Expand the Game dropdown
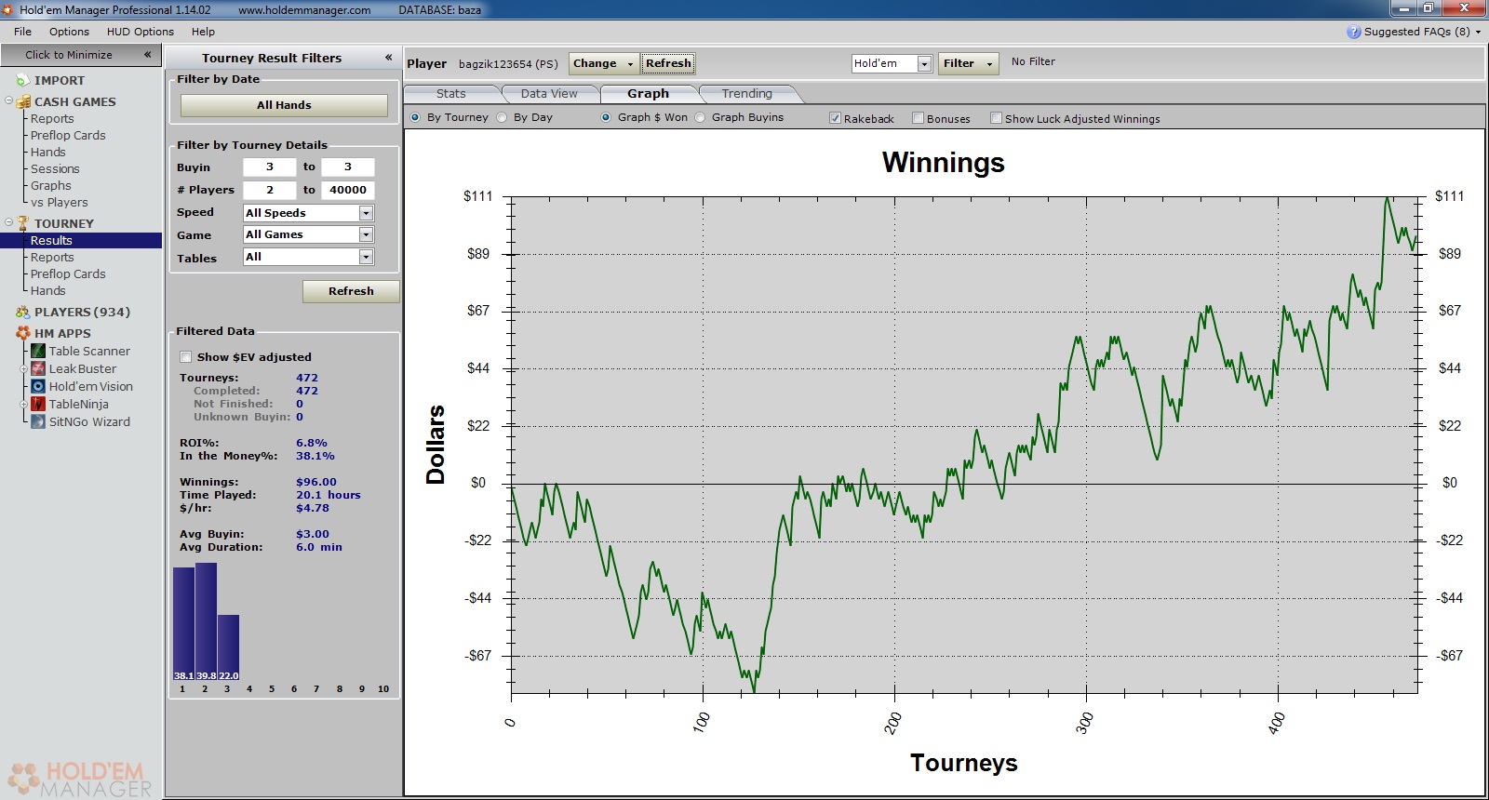The height and width of the screenshot is (800, 1489). (x=366, y=235)
